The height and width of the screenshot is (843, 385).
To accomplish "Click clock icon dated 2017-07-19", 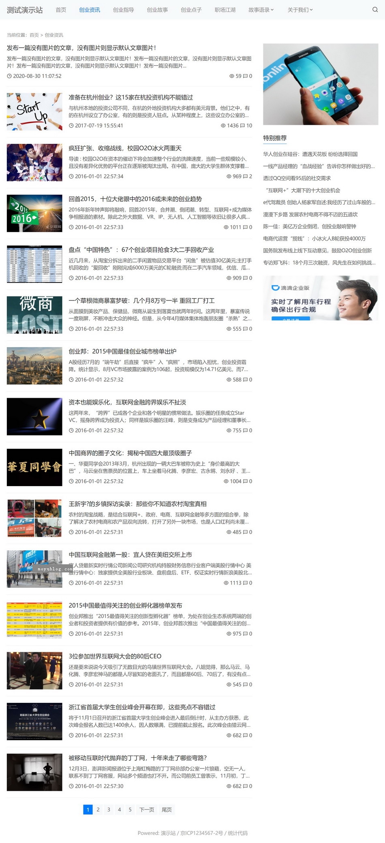I will tap(71, 126).
